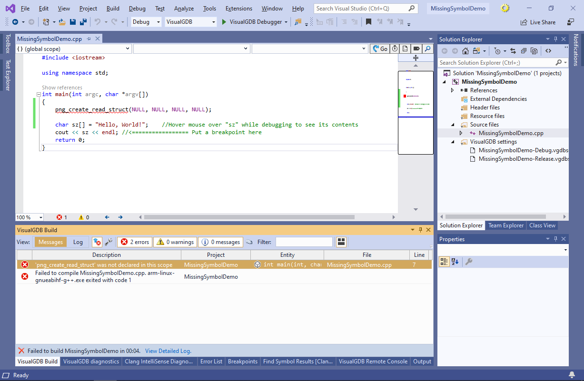Click the clear-errors icon in the VisualGDB Build toolbar
584x381 pixels.
97,242
